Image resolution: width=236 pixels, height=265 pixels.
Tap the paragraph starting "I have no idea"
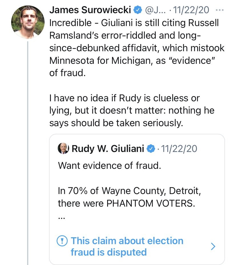pyautogui.click(x=131, y=110)
